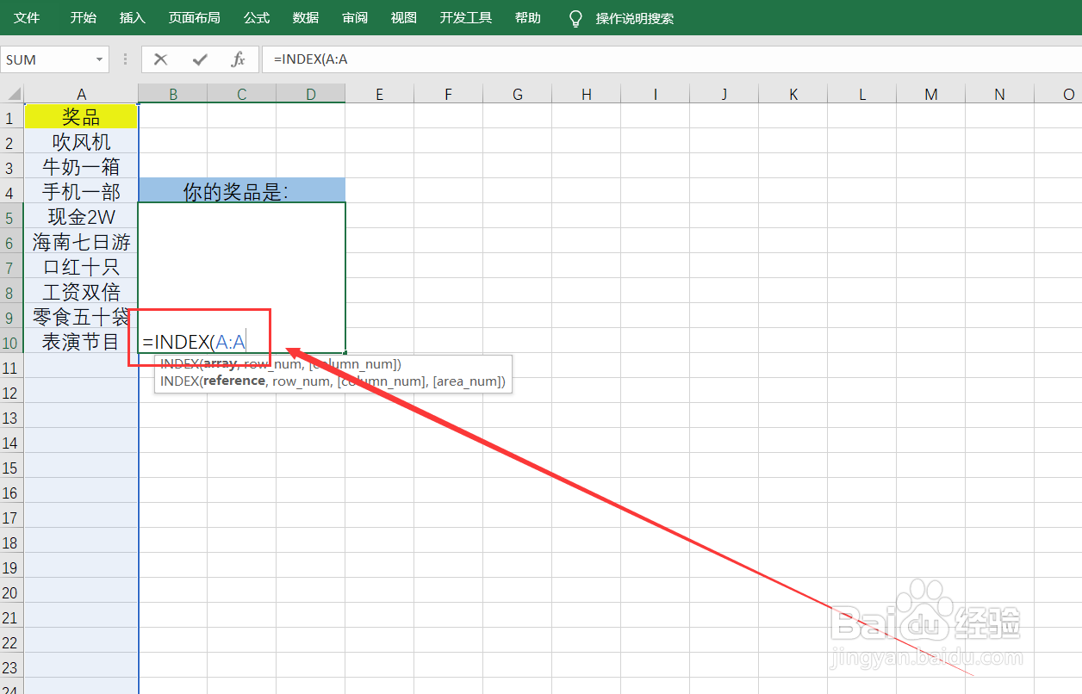This screenshot has width=1082, height=694.
Task: Click the cell containing 吹风机
Action: click(81, 141)
